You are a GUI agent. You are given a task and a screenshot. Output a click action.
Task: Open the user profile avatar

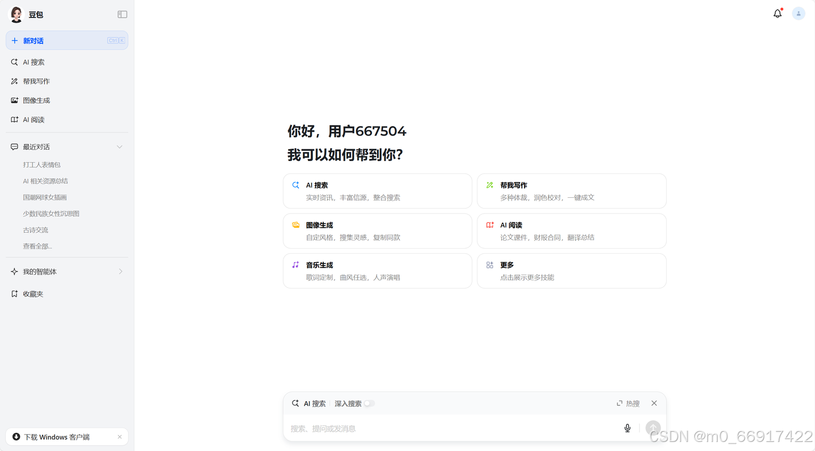click(799, 14)
